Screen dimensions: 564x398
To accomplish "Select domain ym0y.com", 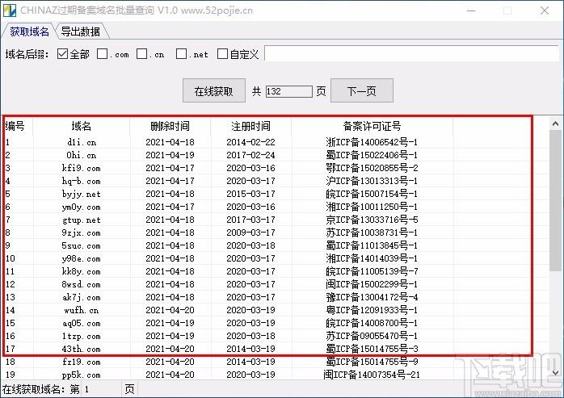I will (82, 207).
